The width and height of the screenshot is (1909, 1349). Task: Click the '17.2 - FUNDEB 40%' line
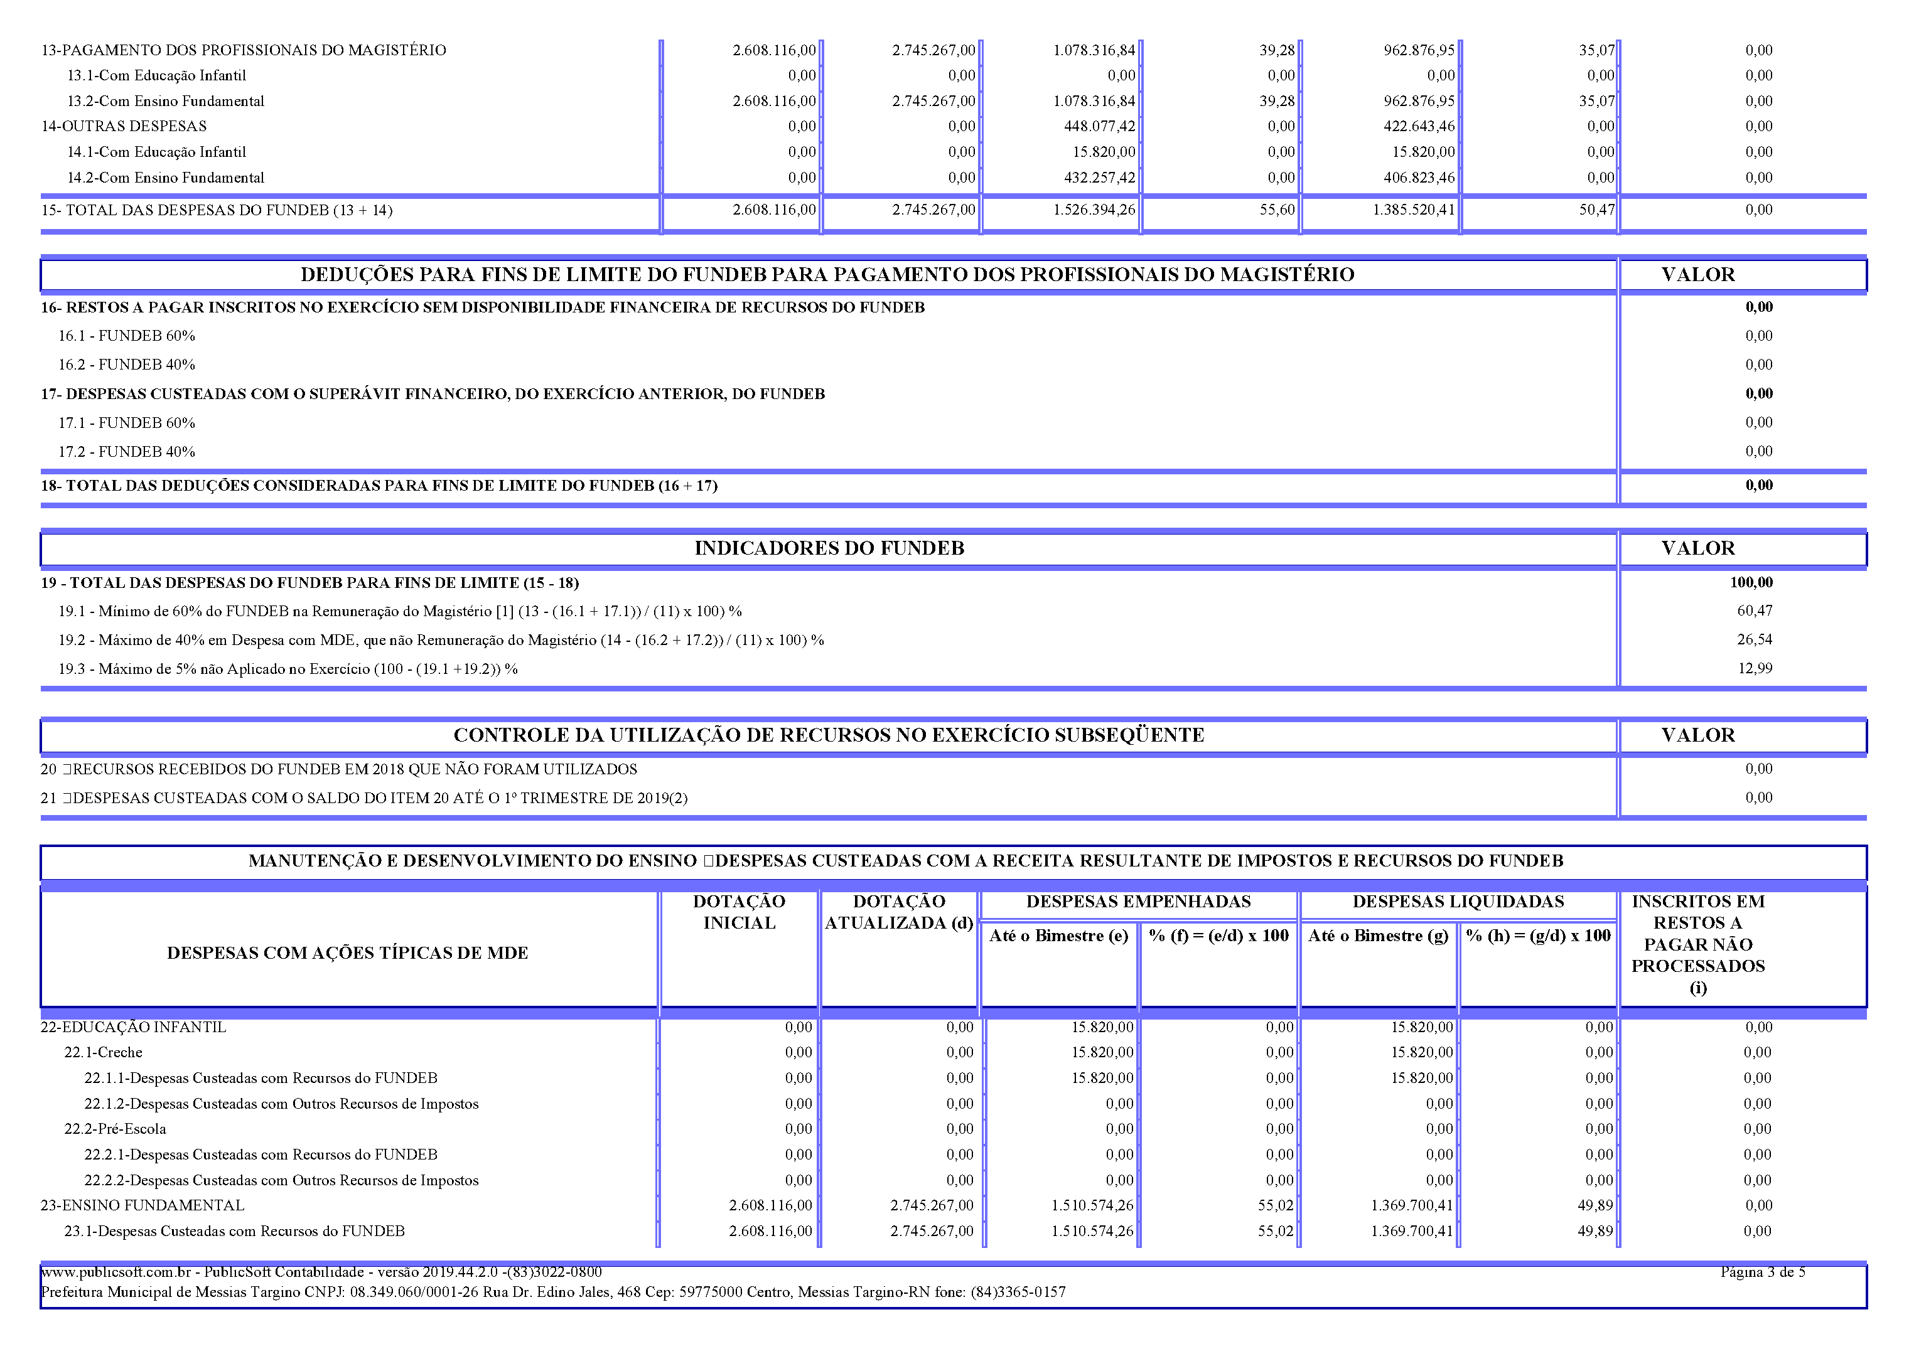(126, 452)
